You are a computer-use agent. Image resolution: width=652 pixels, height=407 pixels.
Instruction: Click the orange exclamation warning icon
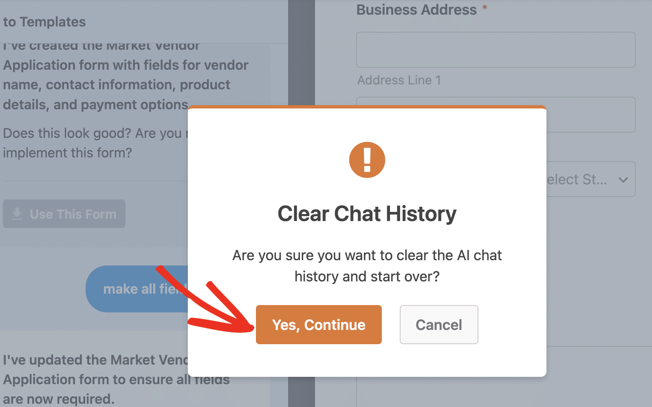click(367, 160)
